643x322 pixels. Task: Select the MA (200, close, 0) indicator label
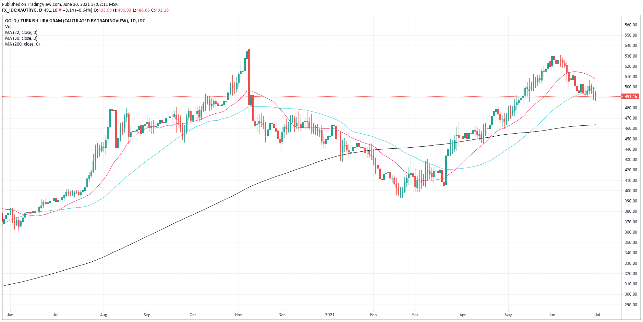[x=22, y=44]
